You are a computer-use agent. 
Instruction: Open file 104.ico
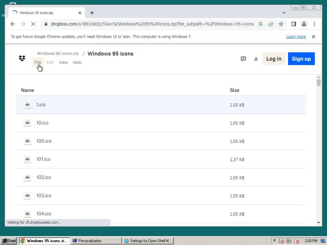coord(44,213)
